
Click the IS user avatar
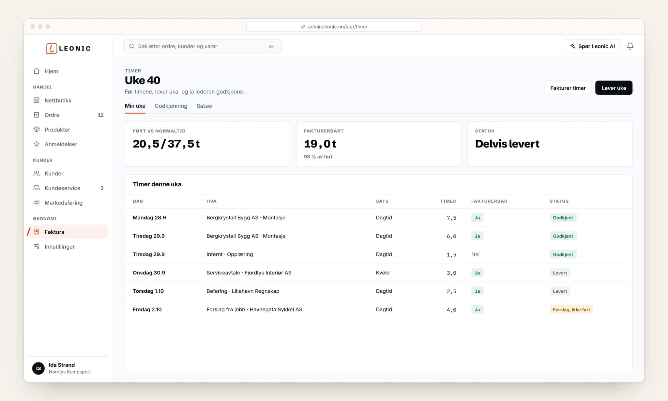[x=38, y=368]
